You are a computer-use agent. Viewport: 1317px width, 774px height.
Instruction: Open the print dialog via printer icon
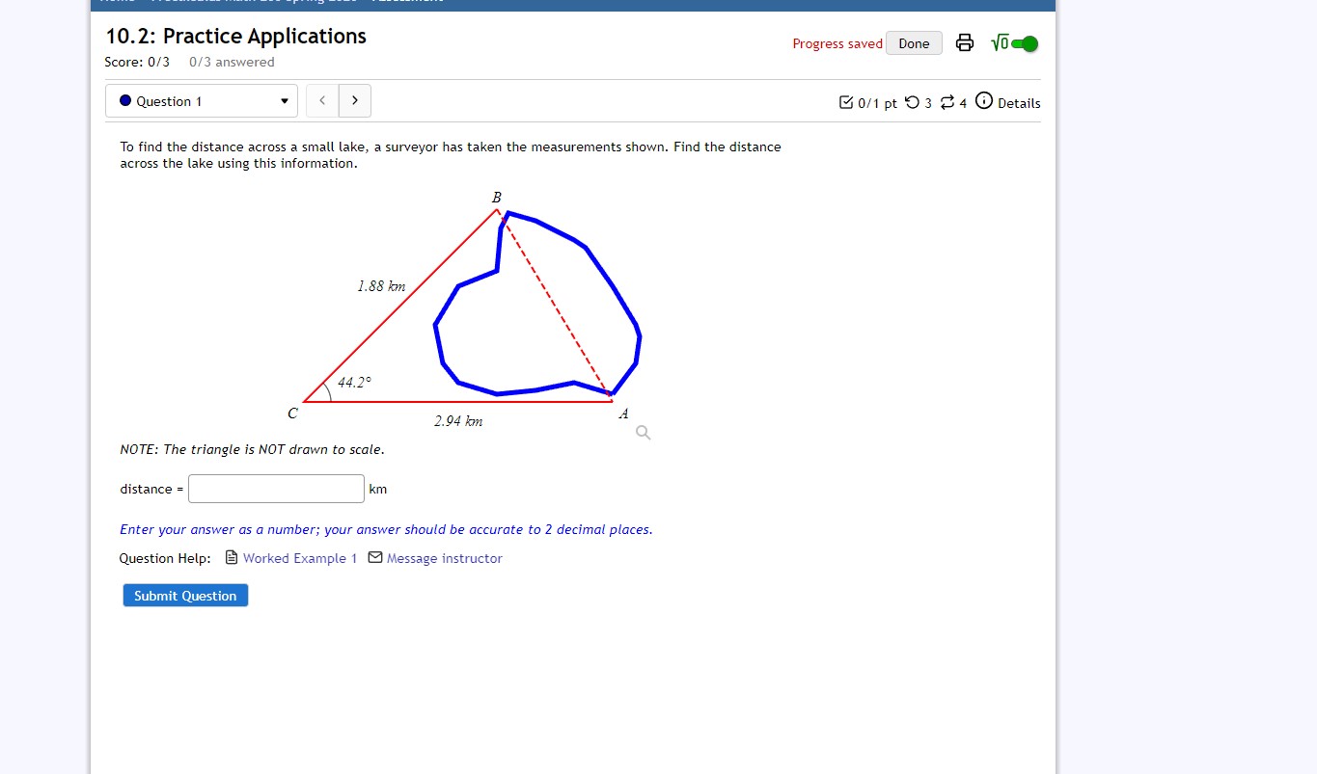(x=964, y=42)
